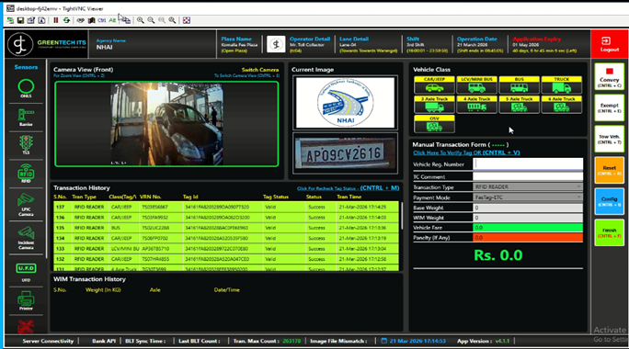The height and width of the screenshot is (349, 629).
Task: Click the TLS traffic light icon
Action: 26,143
